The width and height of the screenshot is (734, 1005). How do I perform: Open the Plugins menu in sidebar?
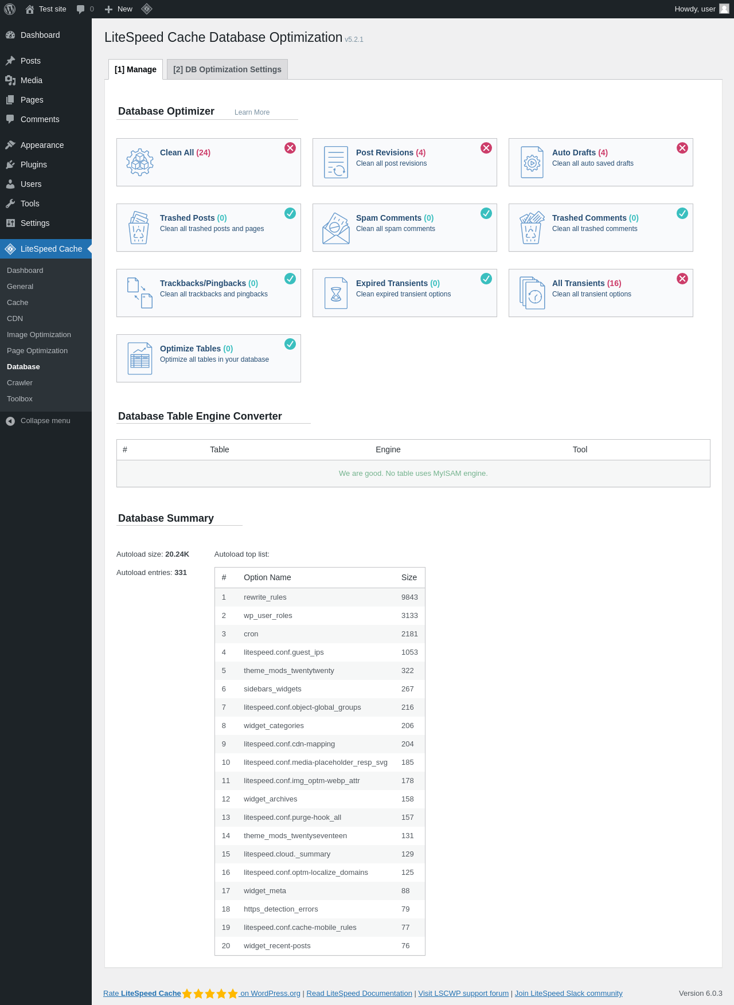click(34, 165)
